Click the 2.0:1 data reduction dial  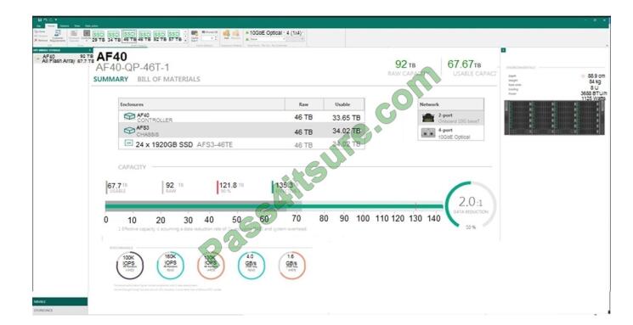pos(471,205)
